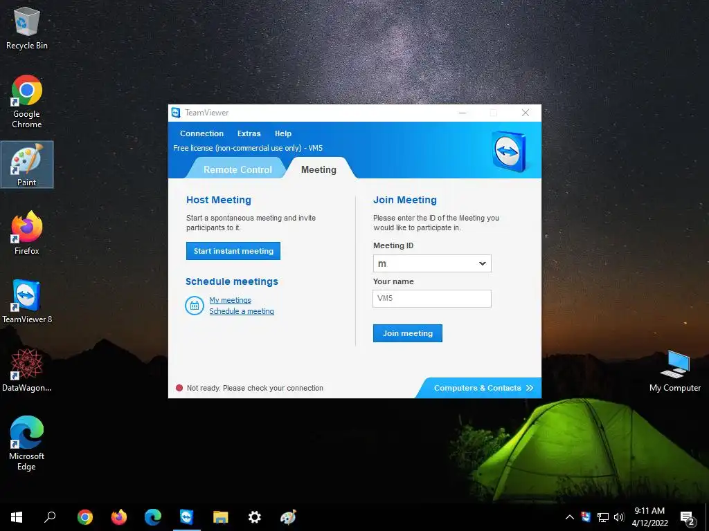
Task: Open the Recycle Bin desktop icon
Action: [27, 28]
